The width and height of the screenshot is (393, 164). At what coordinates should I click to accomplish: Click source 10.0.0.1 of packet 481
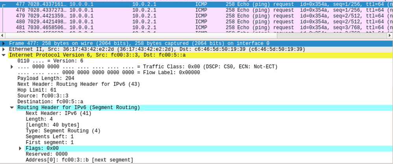(x=81, y=27)
